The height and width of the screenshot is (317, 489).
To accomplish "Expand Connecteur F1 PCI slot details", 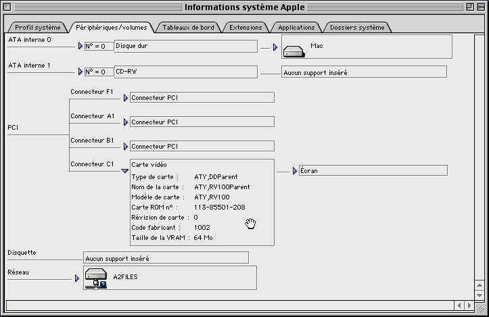I will coord(125,98).
